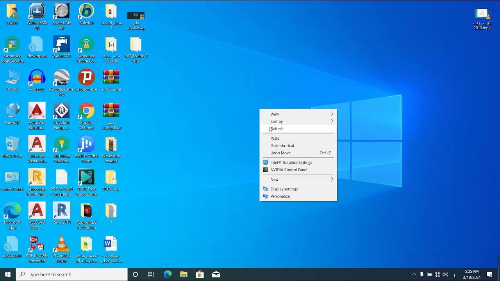Select the Recycle Bin
The height and width of the screenshot is (281, 500).
click(12, 147)
